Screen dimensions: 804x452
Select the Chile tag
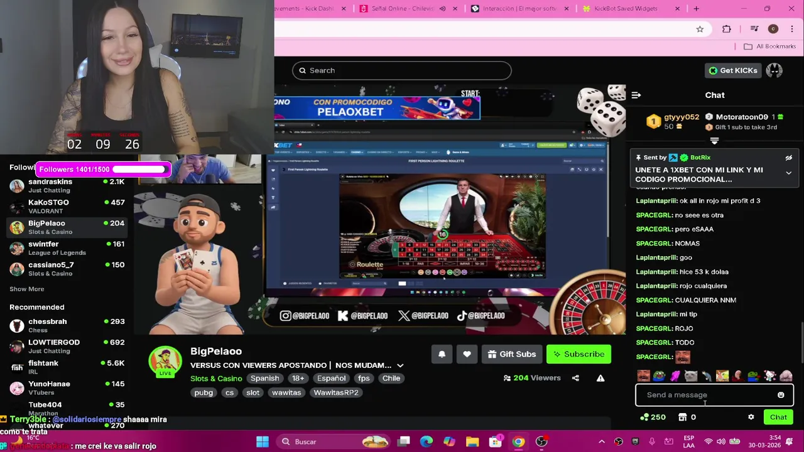pos(391,379)
